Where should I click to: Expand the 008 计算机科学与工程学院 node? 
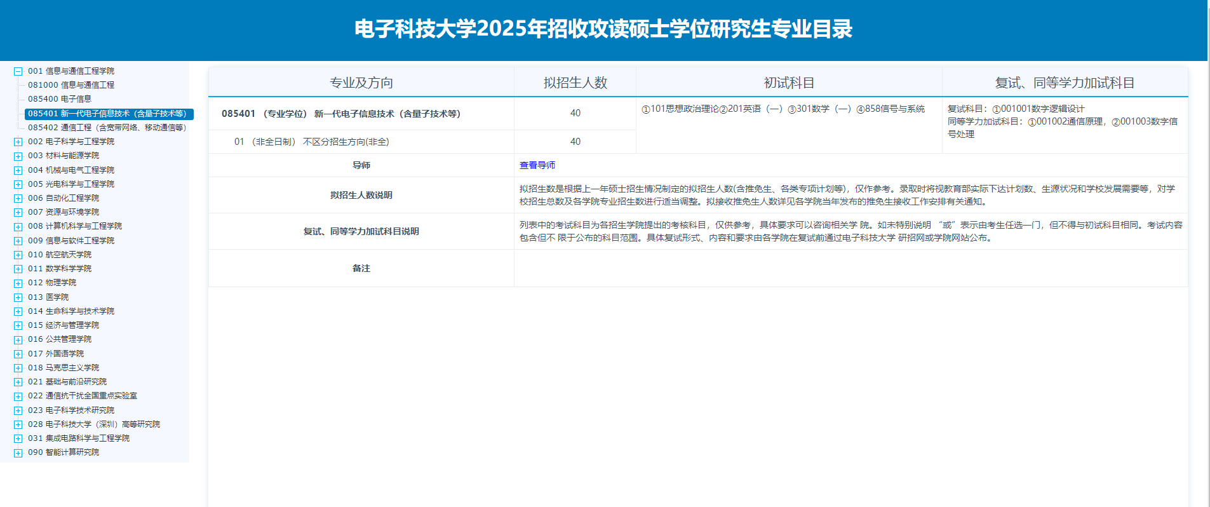pos(18,226)
